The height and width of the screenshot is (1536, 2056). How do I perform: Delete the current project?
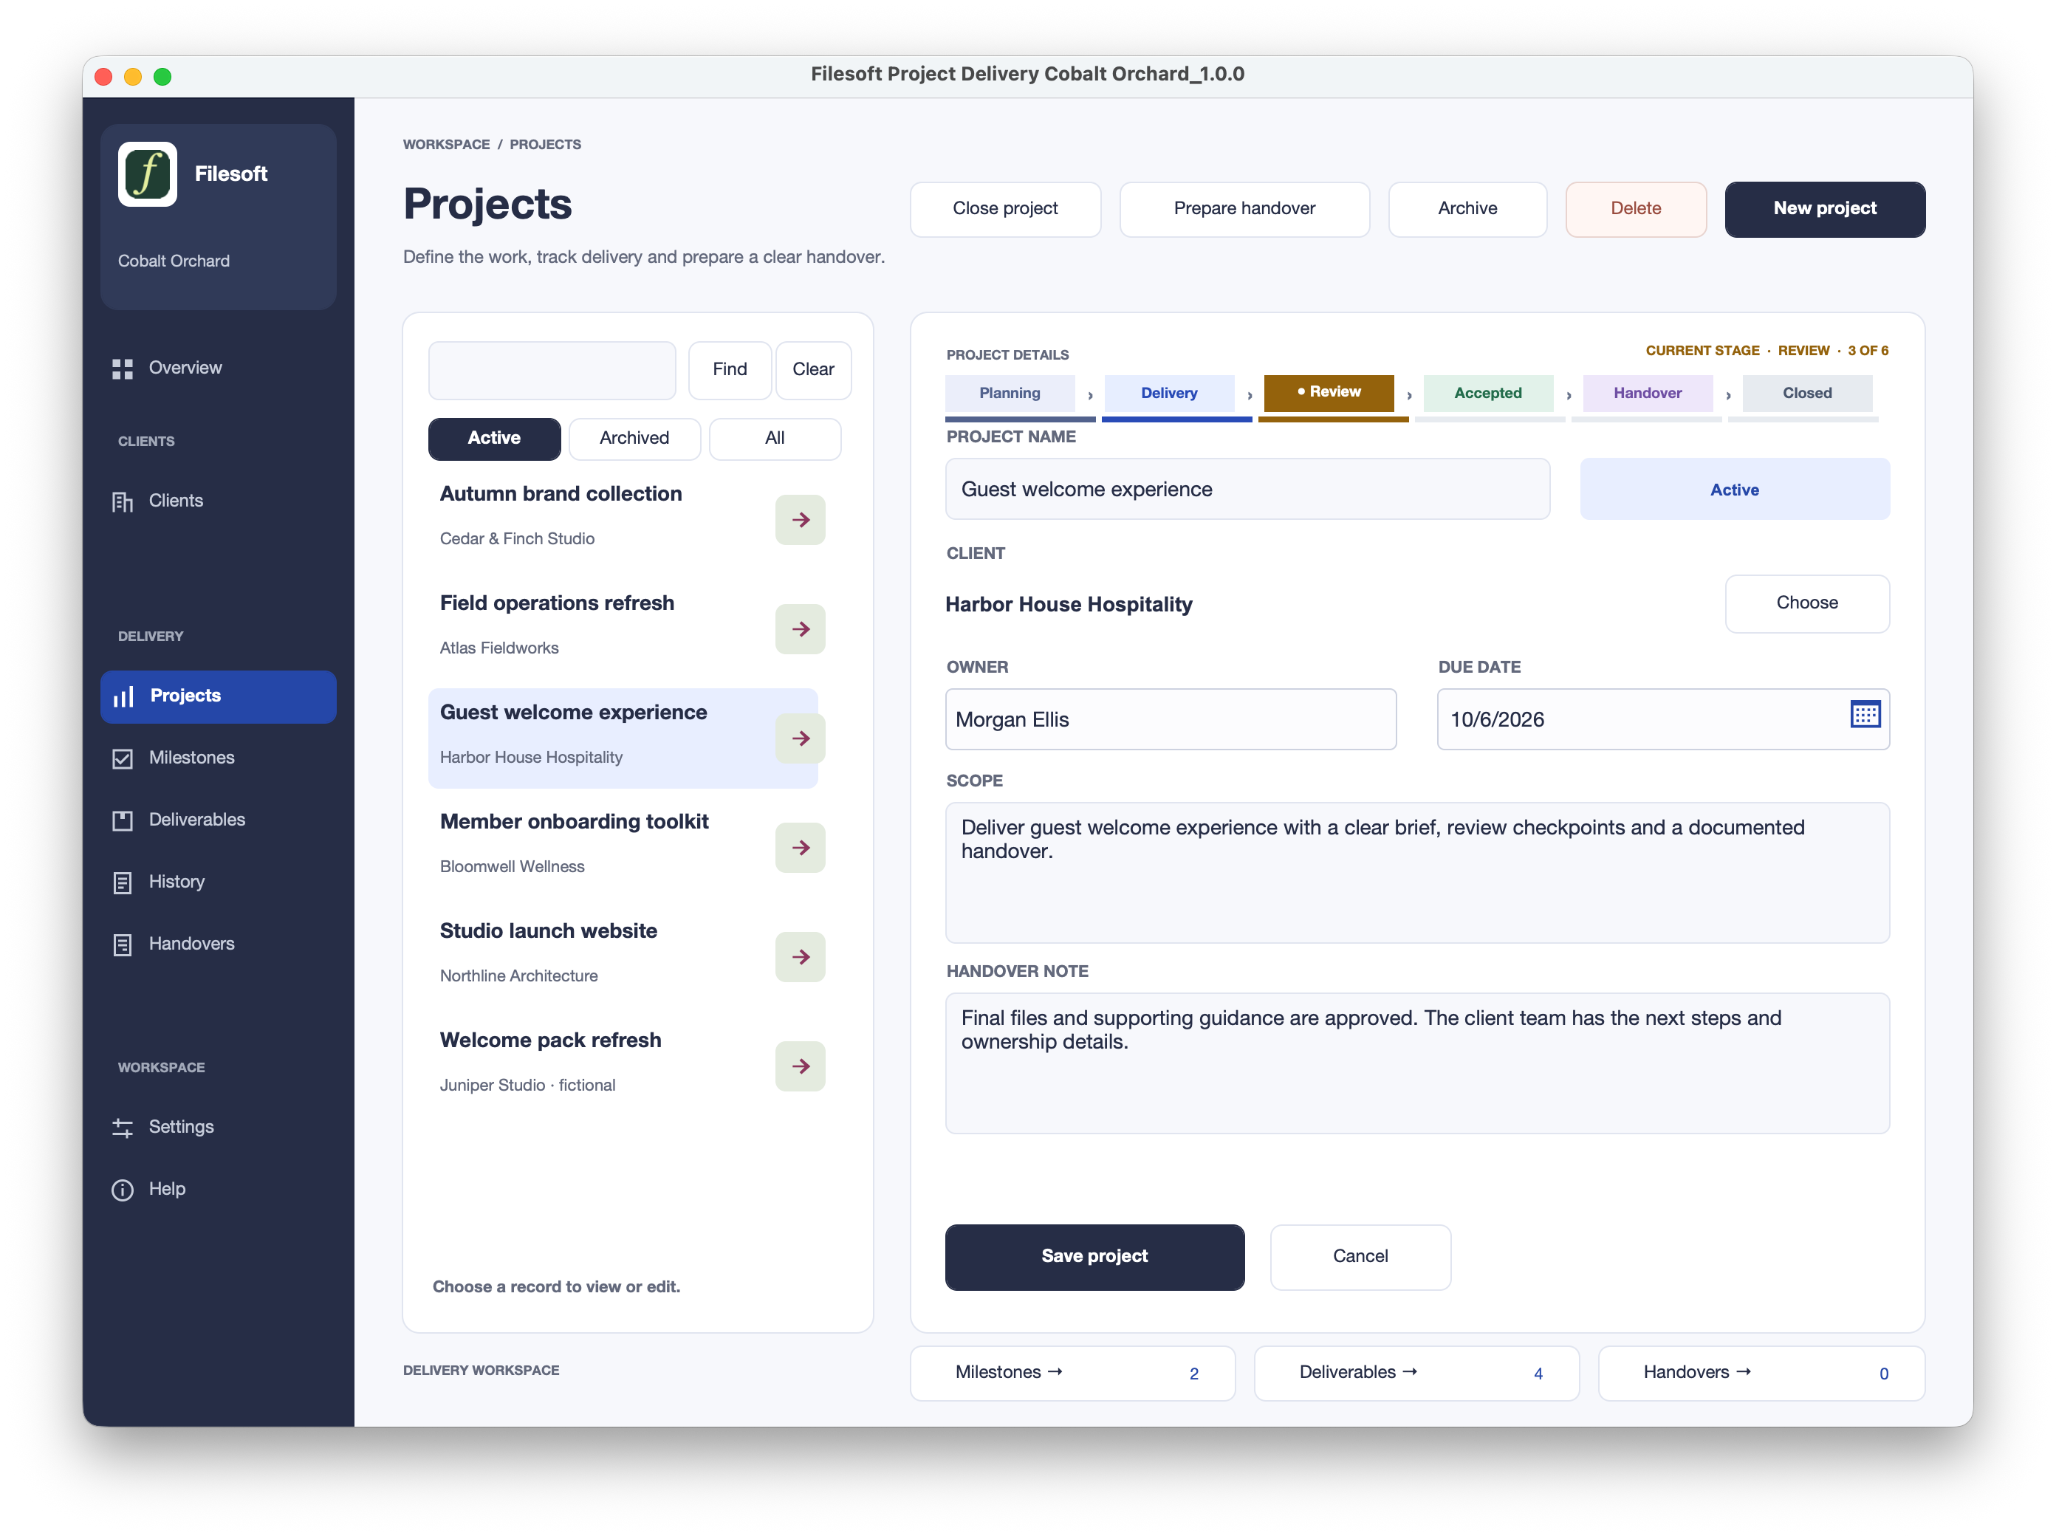pos(1635,209)
